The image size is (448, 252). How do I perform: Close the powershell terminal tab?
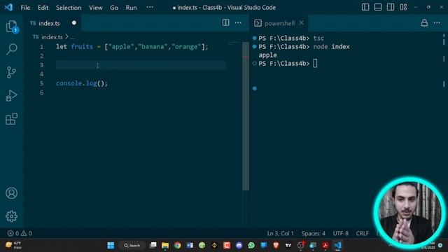coord(302,23)
